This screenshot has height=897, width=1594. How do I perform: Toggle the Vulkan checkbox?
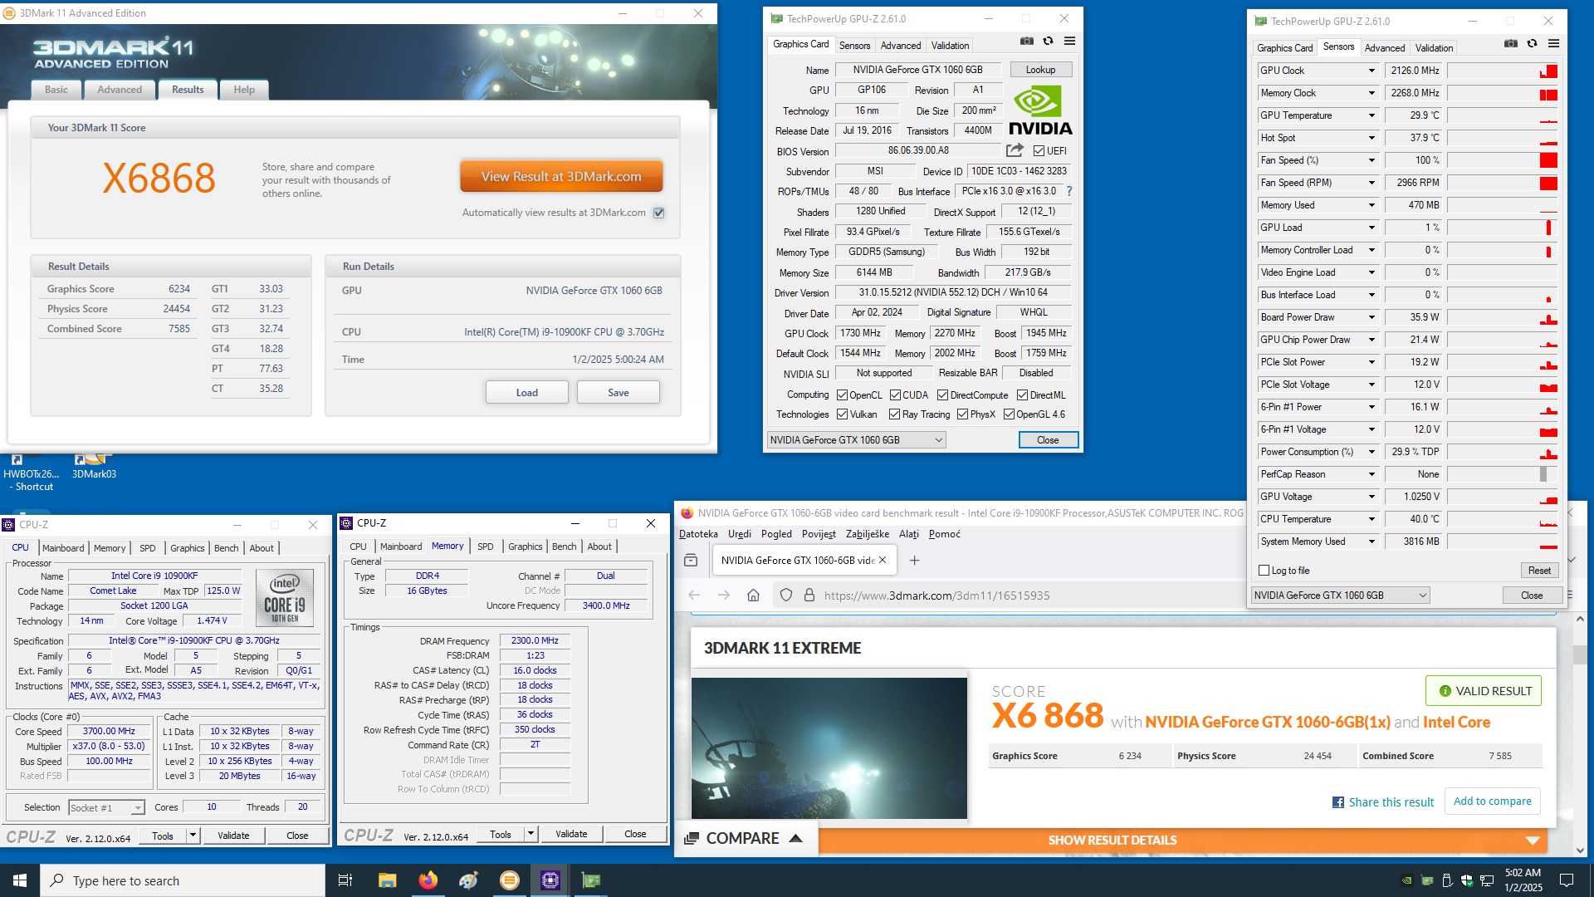(x=842, y=414)
